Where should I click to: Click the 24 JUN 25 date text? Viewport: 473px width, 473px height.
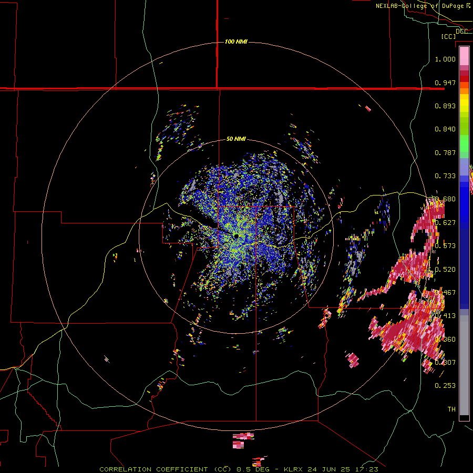[x=329, y=469]
